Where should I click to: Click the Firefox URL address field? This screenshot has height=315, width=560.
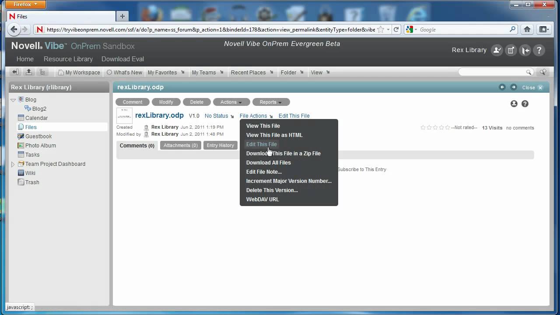coord(210,29)
